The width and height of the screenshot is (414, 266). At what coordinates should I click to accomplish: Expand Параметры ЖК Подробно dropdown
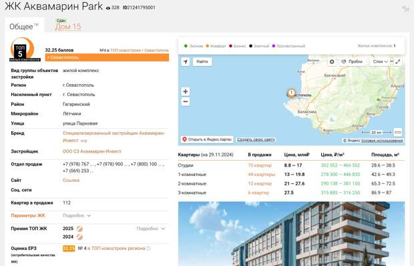tap(77, 215)
